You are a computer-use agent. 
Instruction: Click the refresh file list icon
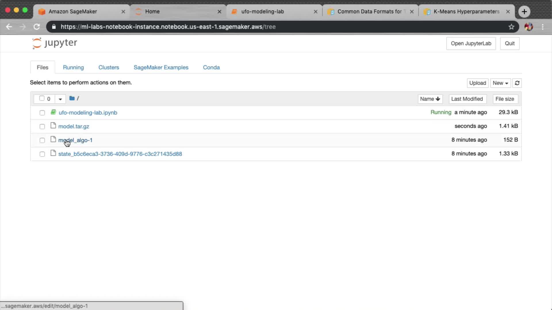point(517,83)
